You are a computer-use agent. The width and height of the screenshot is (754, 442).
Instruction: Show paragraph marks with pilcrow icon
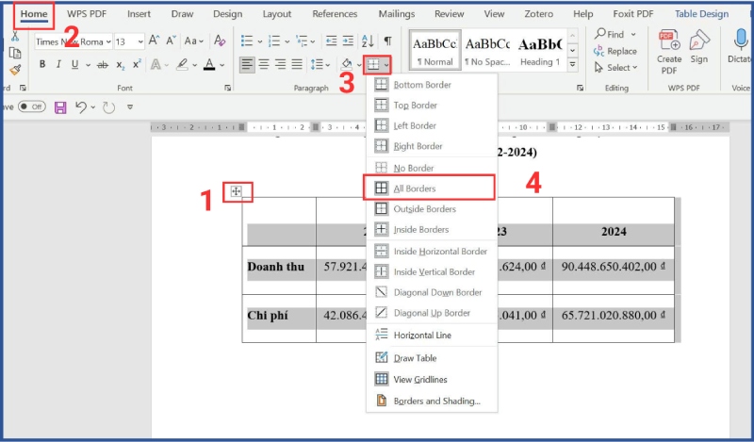[x=387, y=41]
